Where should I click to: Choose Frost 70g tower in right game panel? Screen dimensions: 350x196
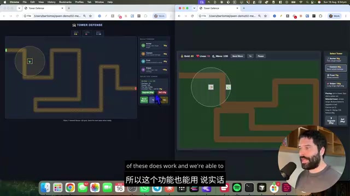coord(336,76)
